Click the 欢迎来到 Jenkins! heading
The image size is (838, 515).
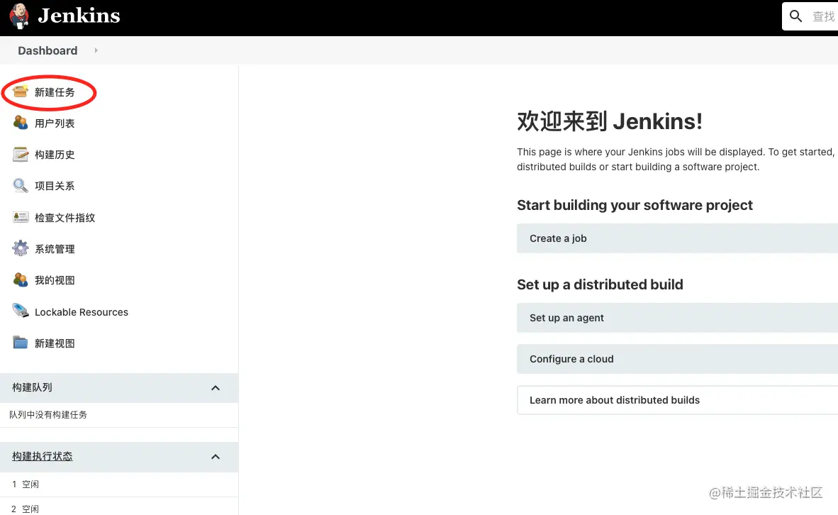click(609, 121)
